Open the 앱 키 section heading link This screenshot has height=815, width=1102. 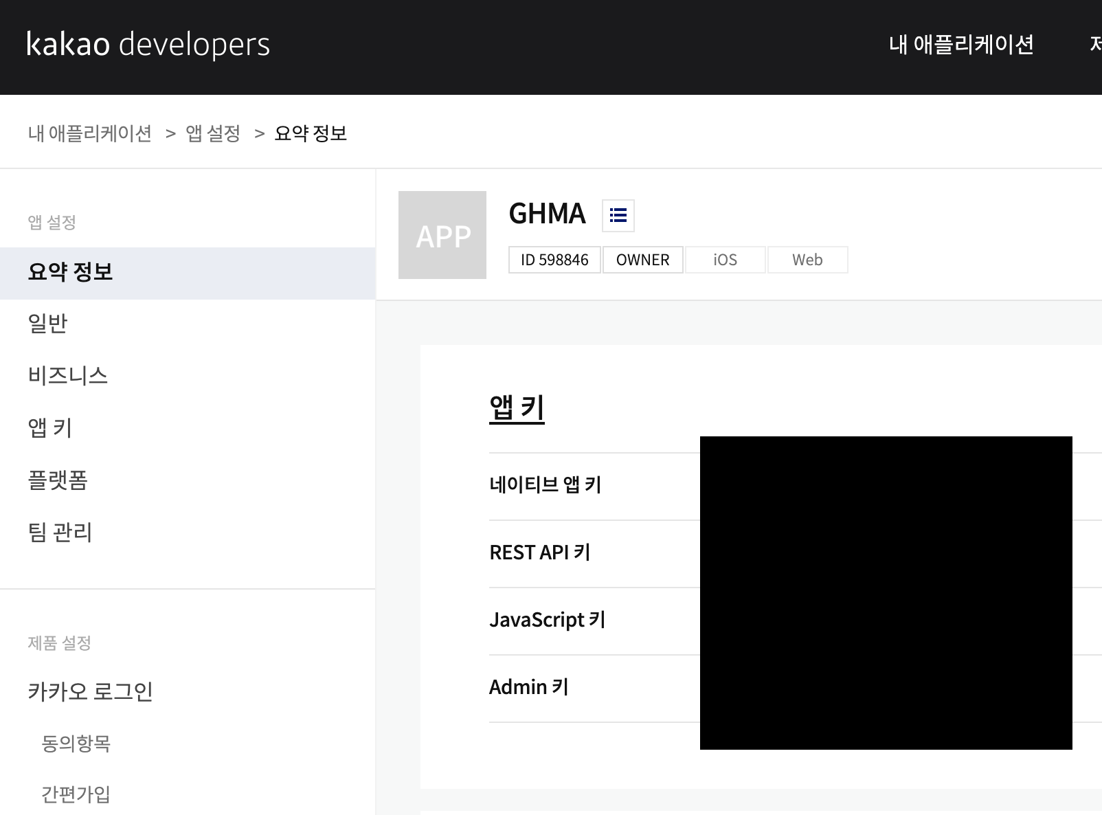517,408
